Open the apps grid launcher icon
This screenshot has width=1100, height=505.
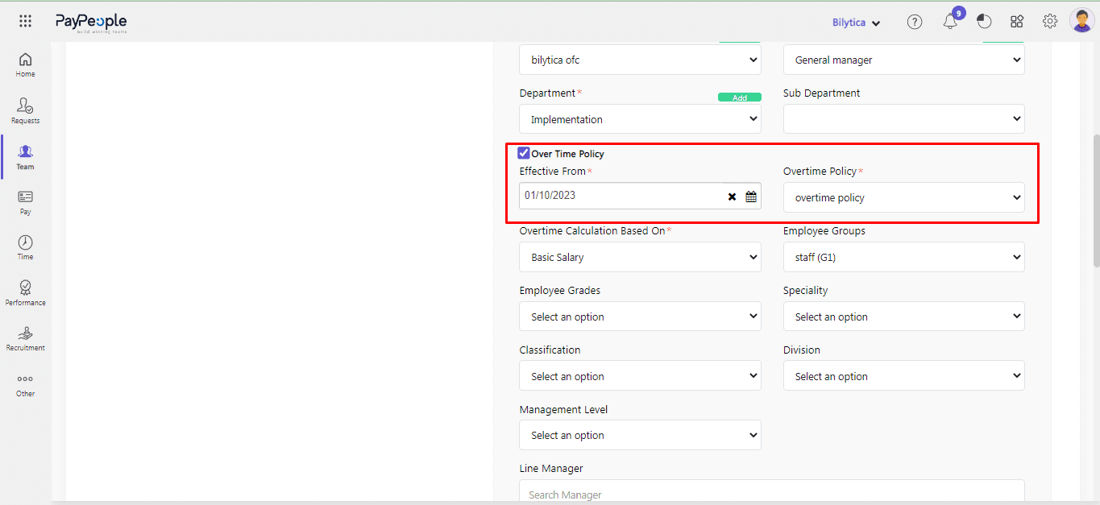[x=25, y=22]
